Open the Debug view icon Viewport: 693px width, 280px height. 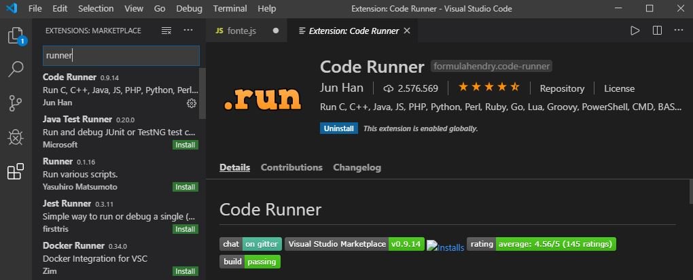point(16,137)
